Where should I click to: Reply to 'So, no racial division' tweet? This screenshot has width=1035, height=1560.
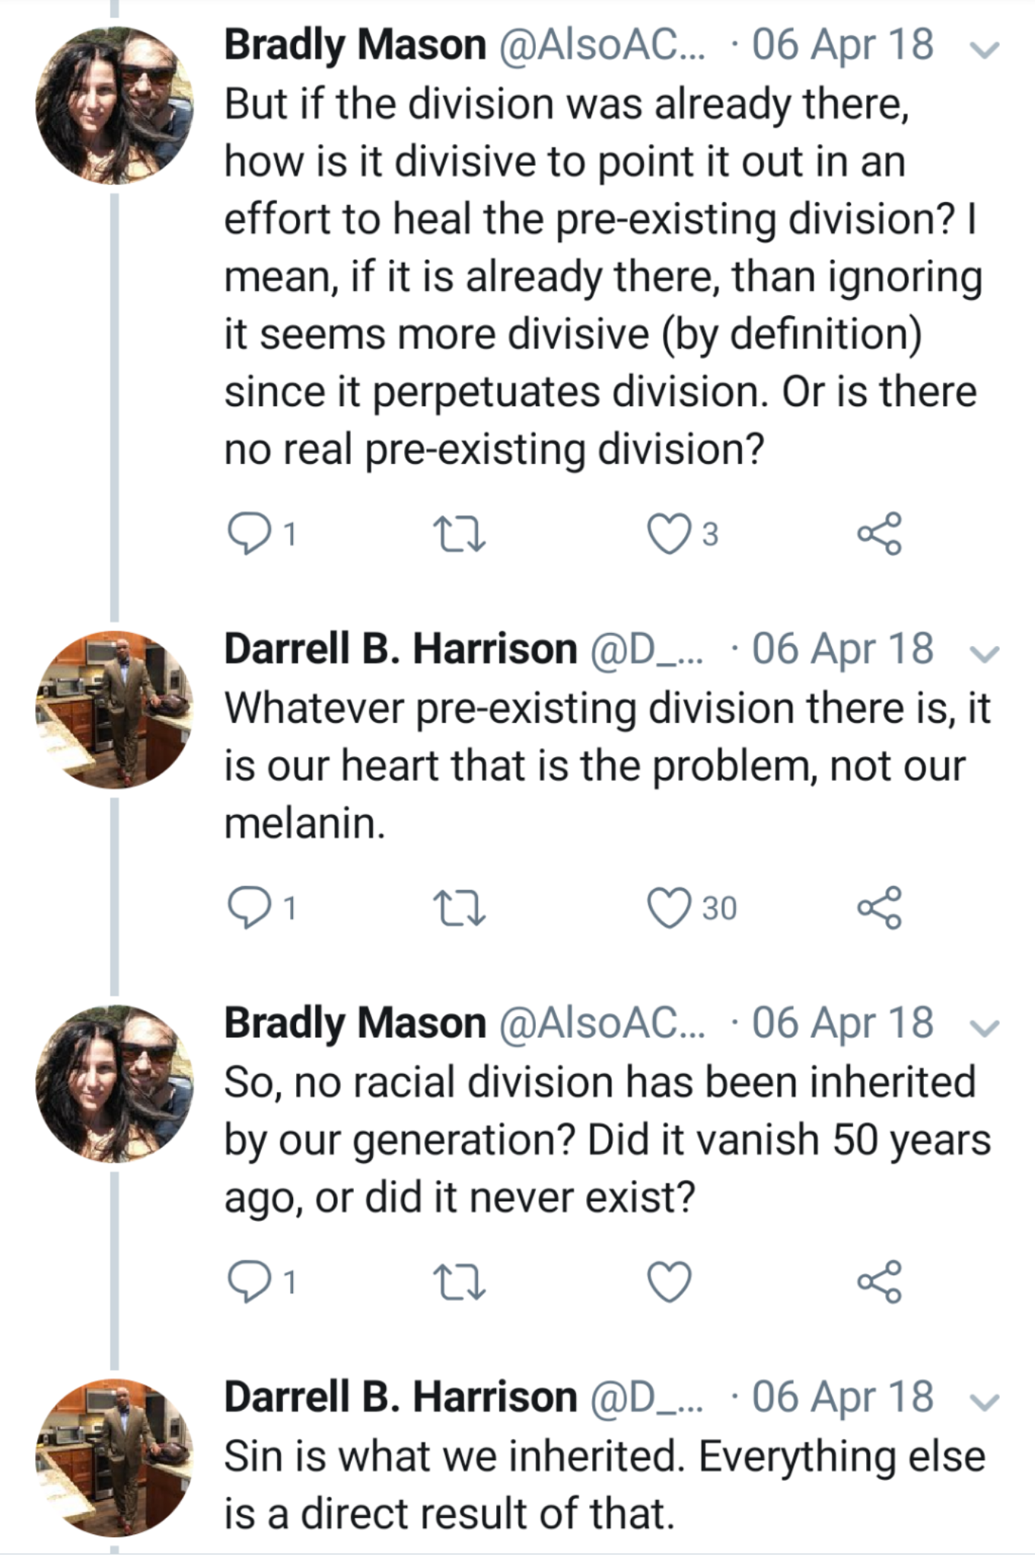tap(249, 1282)
